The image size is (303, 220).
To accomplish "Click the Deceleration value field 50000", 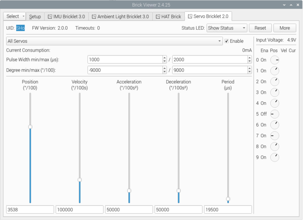I will click(x=178, y=210).
